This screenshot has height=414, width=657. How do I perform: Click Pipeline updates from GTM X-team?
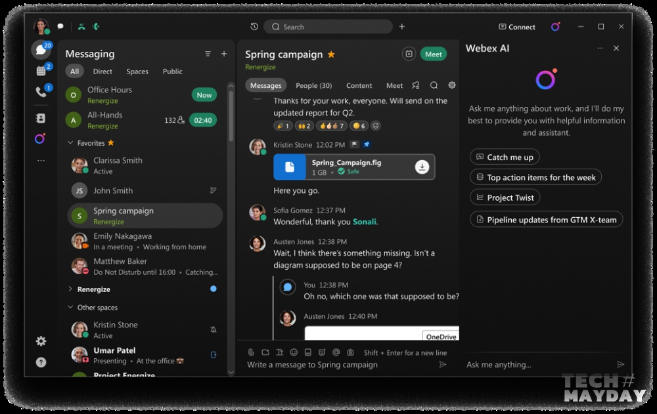pos(547,219)
